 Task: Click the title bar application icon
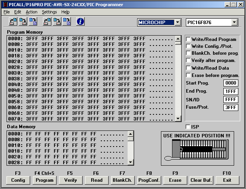[5, 4]
